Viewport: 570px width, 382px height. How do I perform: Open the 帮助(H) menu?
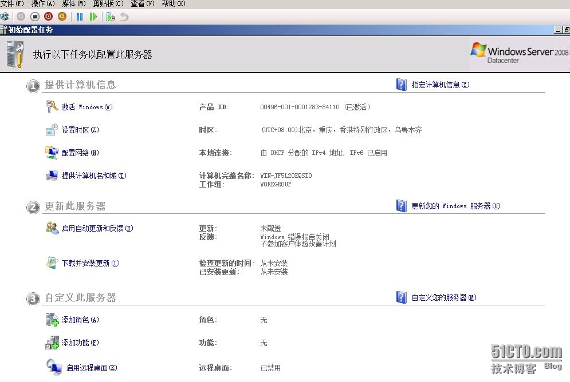[174, 3]
